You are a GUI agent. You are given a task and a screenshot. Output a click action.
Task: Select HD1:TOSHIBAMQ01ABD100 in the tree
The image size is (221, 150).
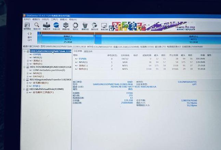pos(51,67)
